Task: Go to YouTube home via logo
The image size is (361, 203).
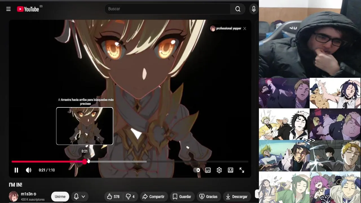Action: coord(28,9)
